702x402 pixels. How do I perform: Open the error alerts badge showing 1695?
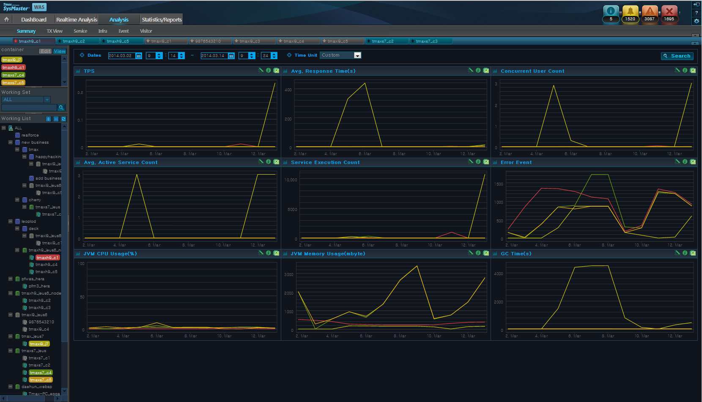pos(669,14)
